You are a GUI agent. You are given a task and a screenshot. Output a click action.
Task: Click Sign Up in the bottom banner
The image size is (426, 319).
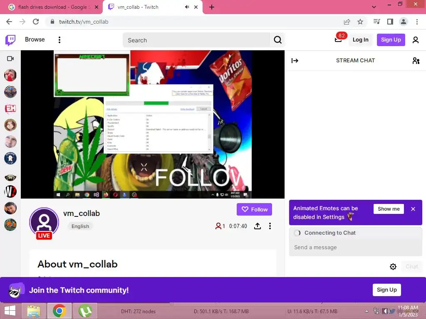point(386,290)
